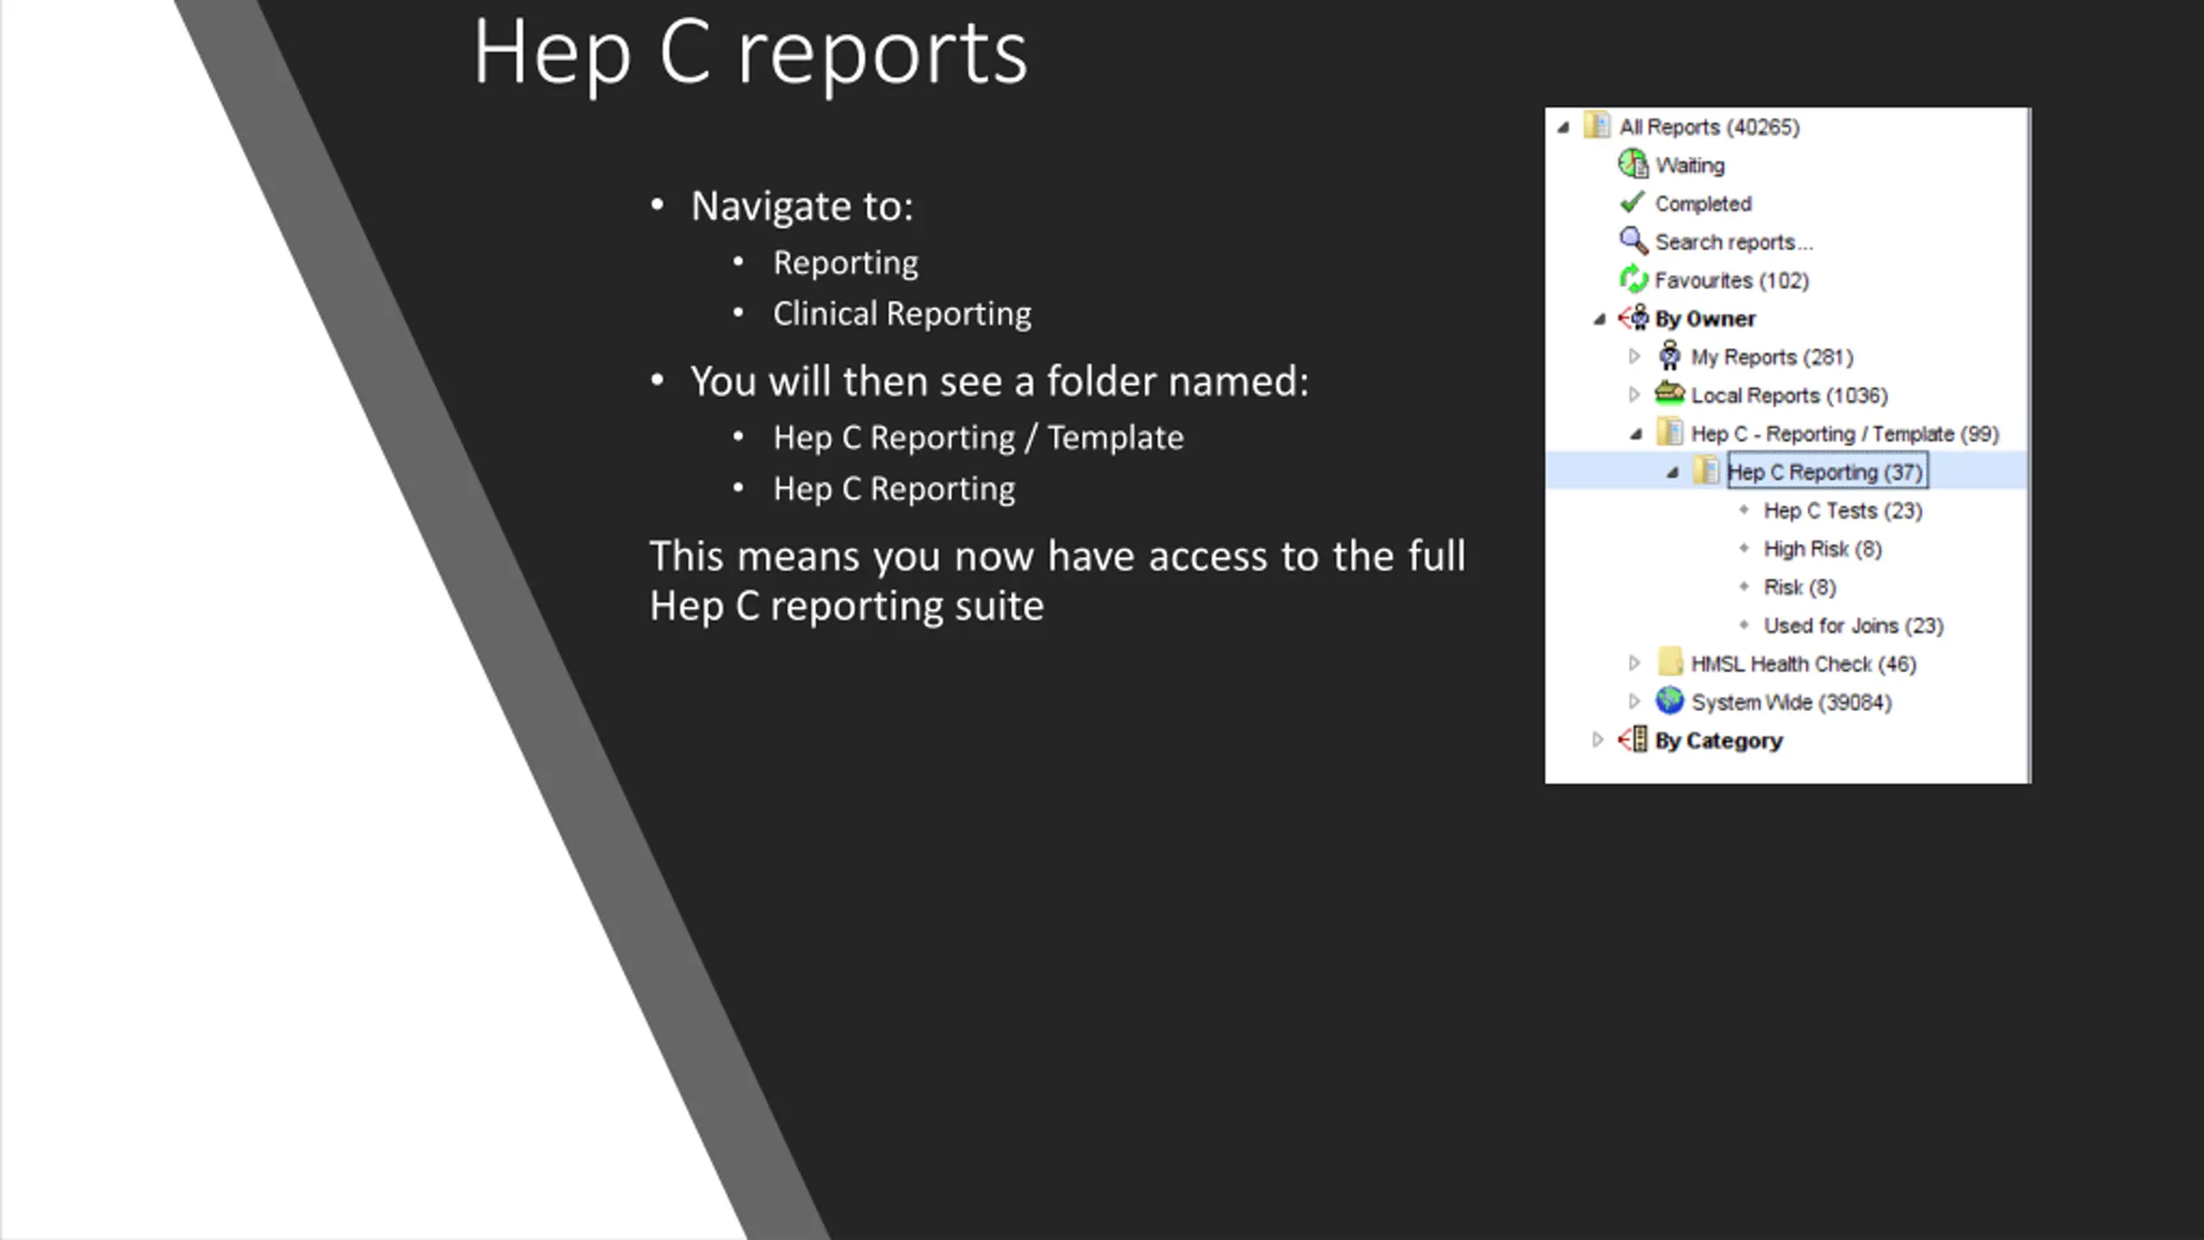Select All Reports (40265)

point(1709,127)
